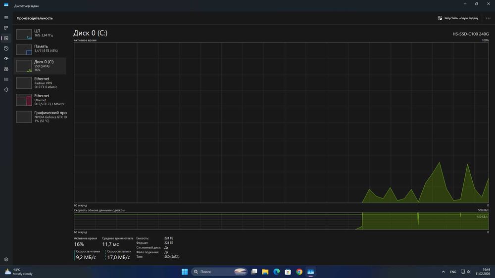Click the disk transfer rate graph

tap(281, 221)
